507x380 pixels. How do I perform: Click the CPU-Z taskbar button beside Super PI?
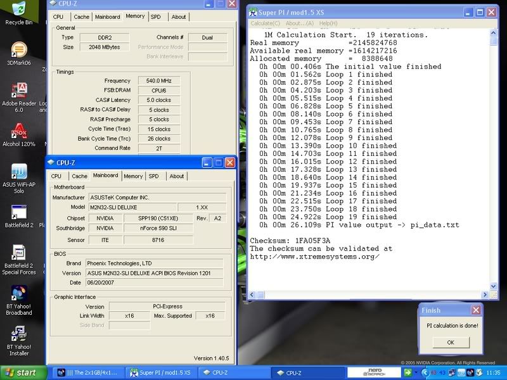234,372
